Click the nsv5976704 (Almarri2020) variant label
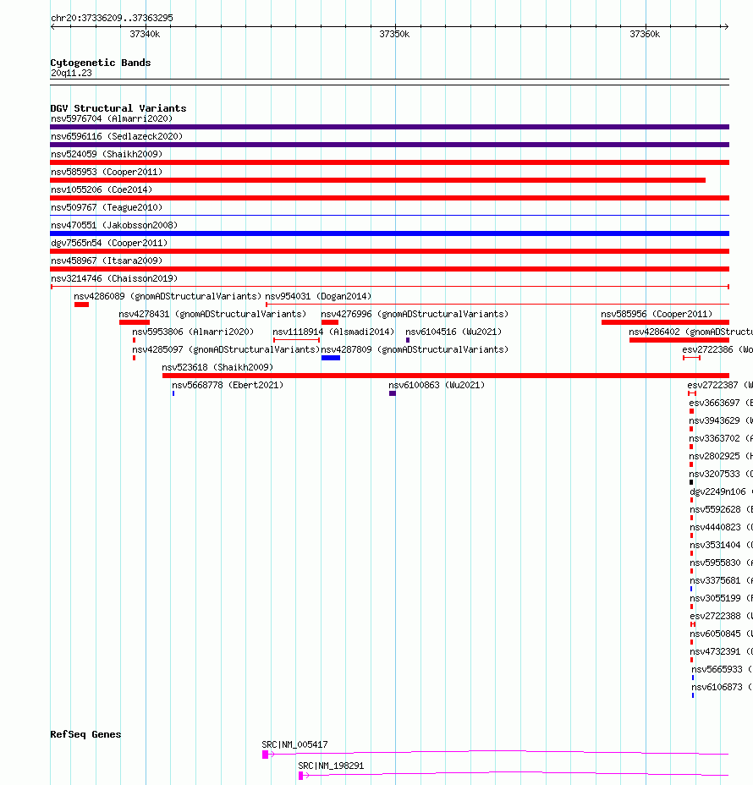This screenshot has width=753, height=785. [x=112, y=118]
